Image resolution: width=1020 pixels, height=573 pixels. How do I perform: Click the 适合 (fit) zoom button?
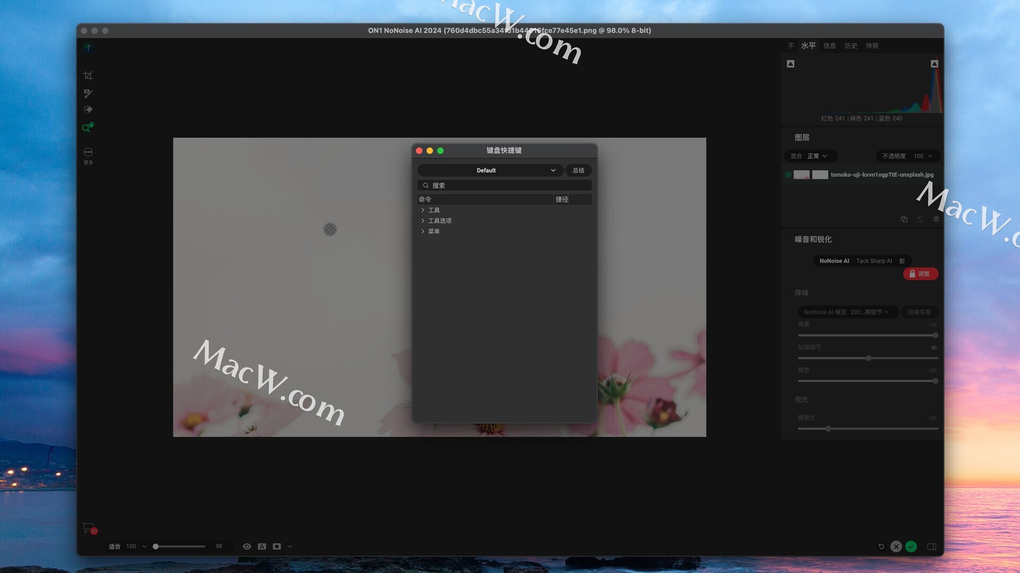[115, 546]
